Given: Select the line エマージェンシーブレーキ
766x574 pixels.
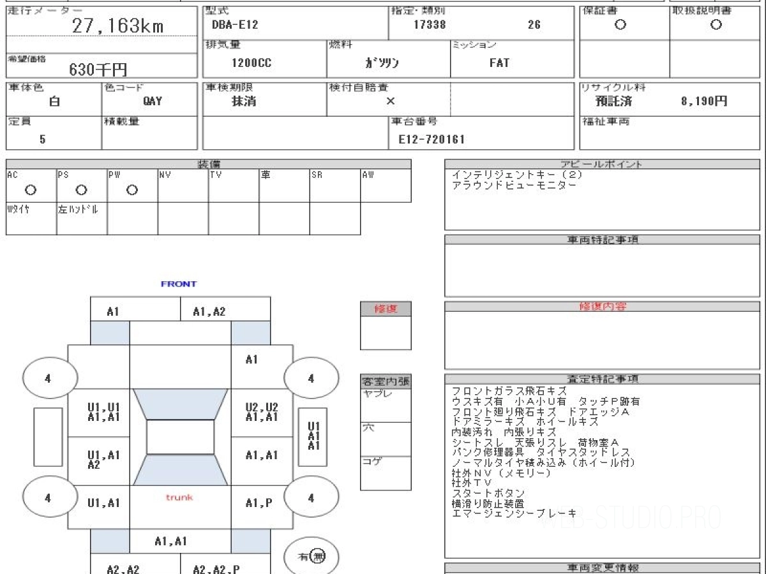Looking at the screenshot, I should [514, 513].
